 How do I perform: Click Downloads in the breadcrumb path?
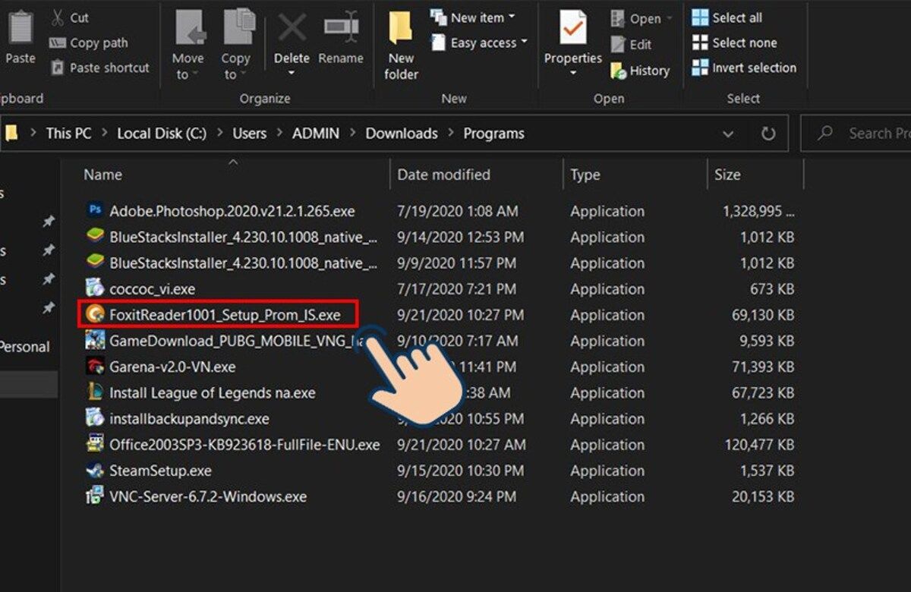(x=402, y=134)
